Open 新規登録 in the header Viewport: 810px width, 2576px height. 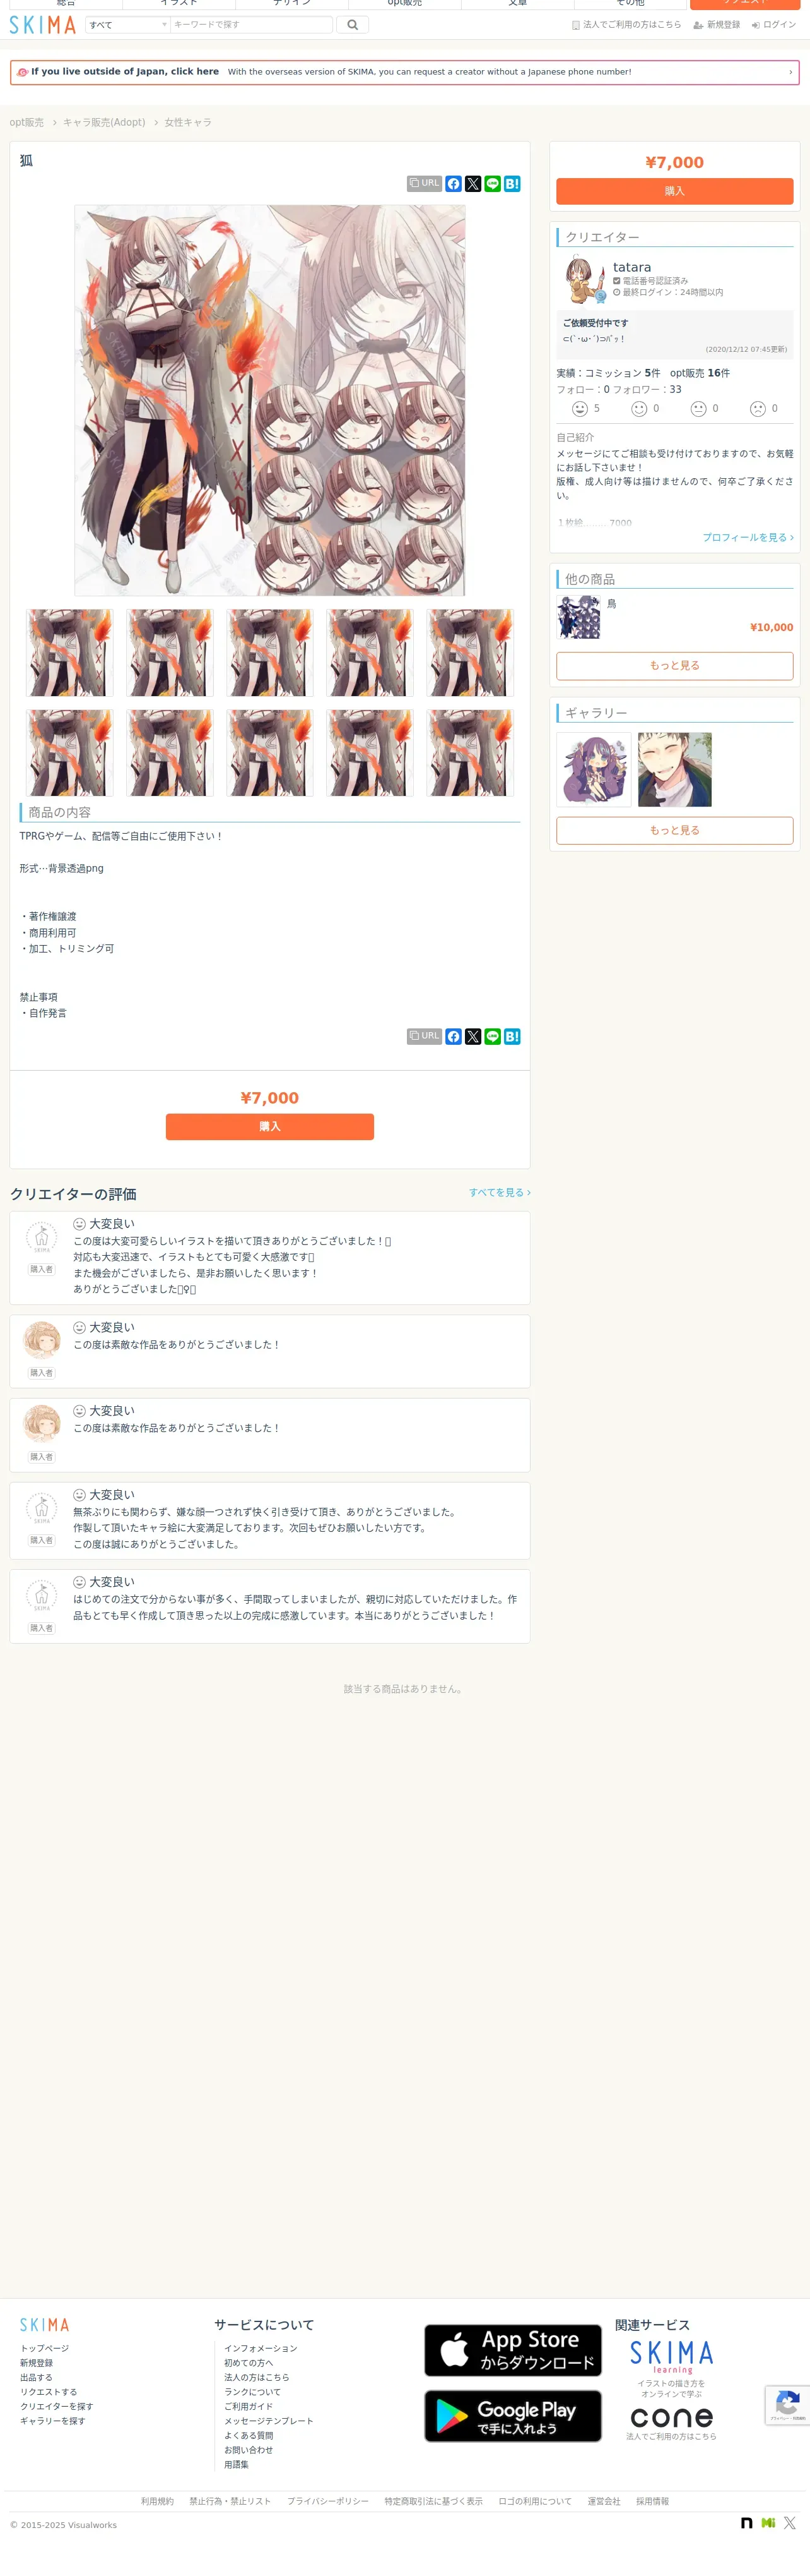coord(717,25)
